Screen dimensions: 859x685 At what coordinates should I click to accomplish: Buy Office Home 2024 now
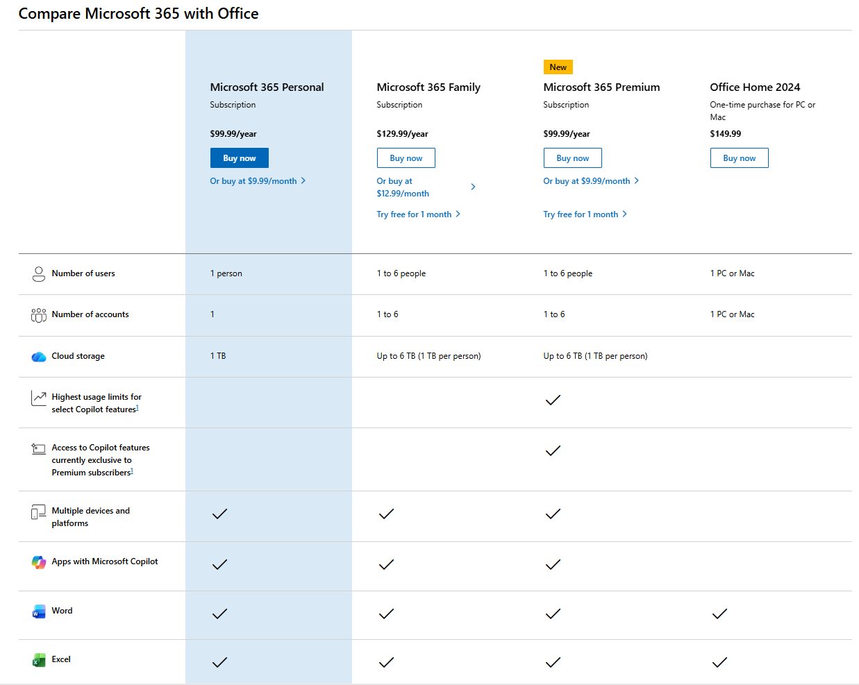tap(740, 158)
